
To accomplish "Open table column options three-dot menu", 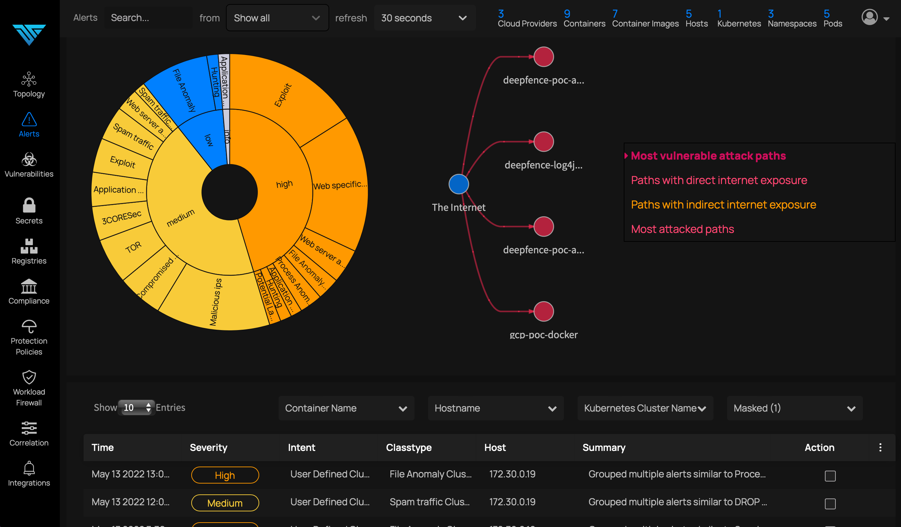I will tap(880, 447).
